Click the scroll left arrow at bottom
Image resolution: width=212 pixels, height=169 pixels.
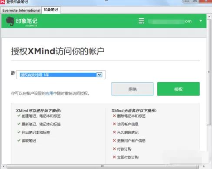pos(3,166)
